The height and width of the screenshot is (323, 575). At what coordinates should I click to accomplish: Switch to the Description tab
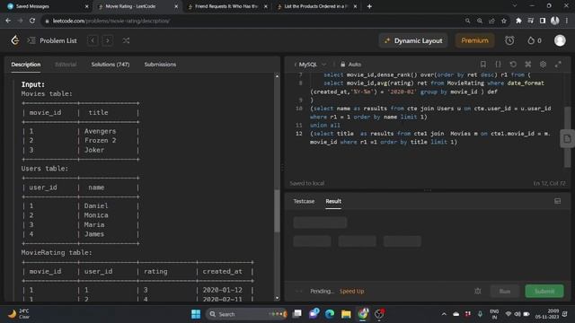tap(26, 65)
